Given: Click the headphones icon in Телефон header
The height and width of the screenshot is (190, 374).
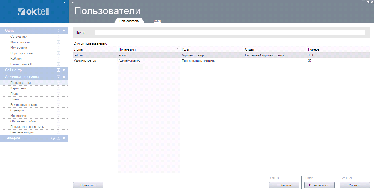Looking at the screenshot, I should [x=53, y=138].
